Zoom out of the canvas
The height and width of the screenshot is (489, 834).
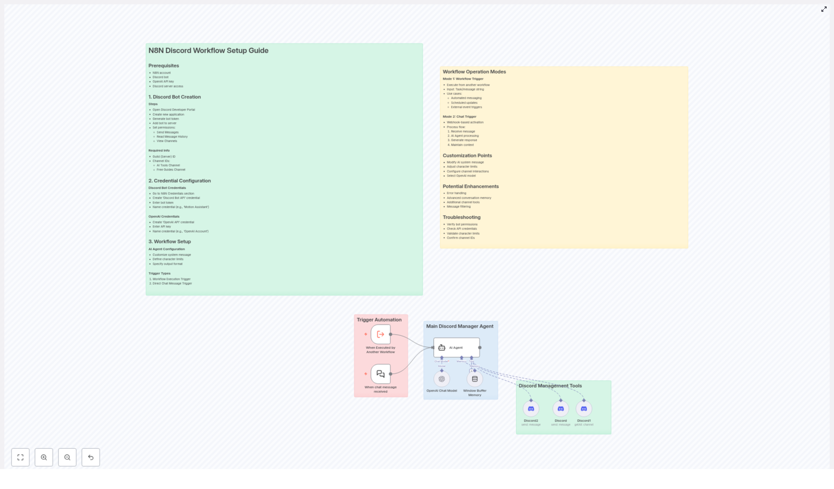click(67, 457)
